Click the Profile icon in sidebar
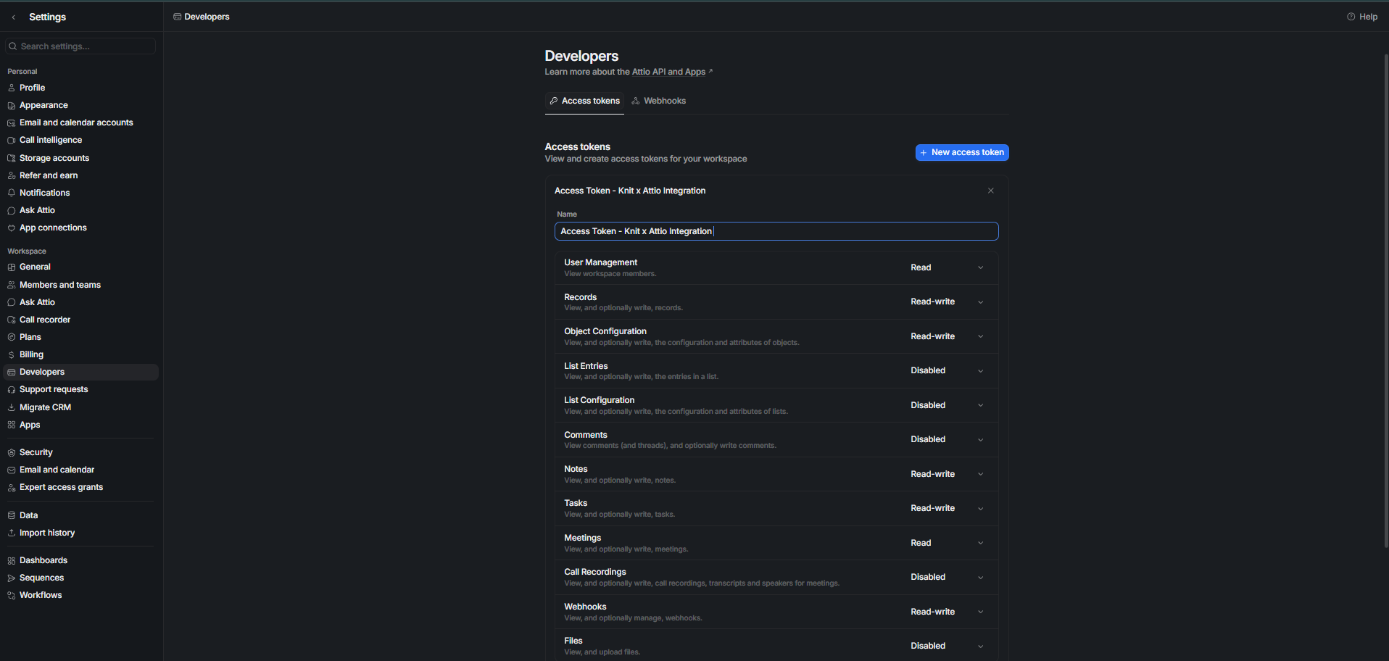 point(12,88)
